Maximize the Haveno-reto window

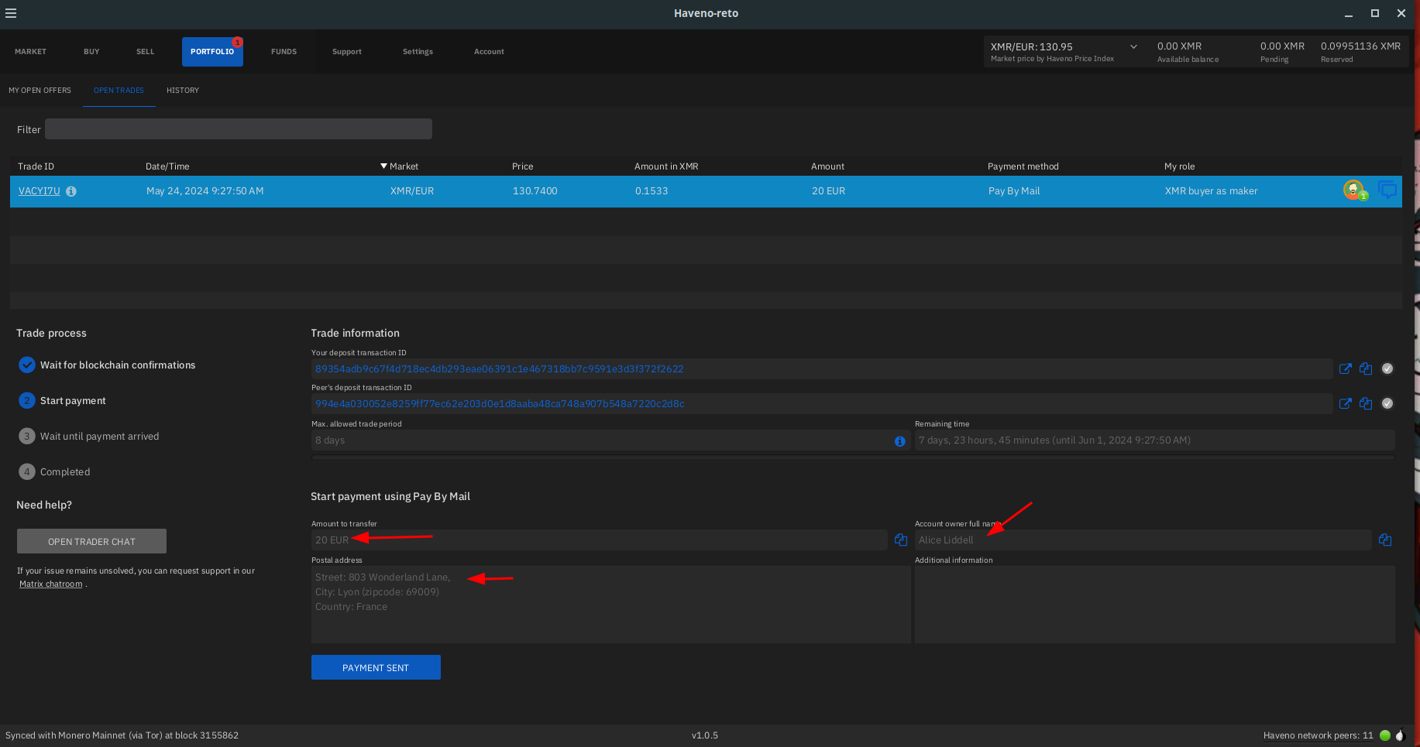(x=1375, y=13)
